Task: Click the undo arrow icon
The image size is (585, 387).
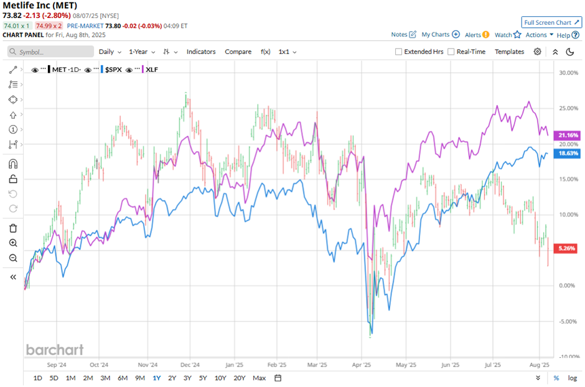Action: (13, 194)
